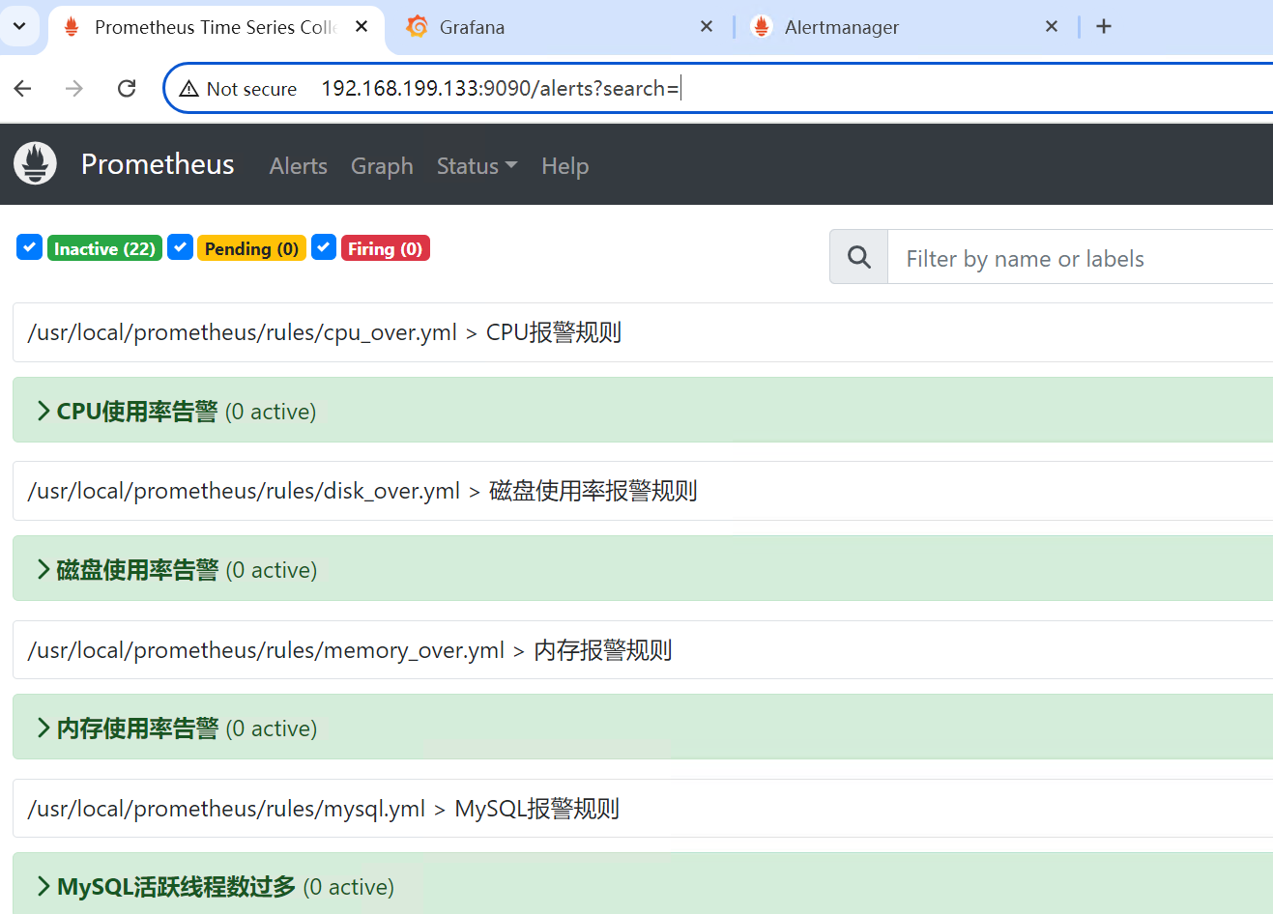Go back with the browser back arrow
This screenshot has width=1273, height=914.
click(x=23, y=89)
